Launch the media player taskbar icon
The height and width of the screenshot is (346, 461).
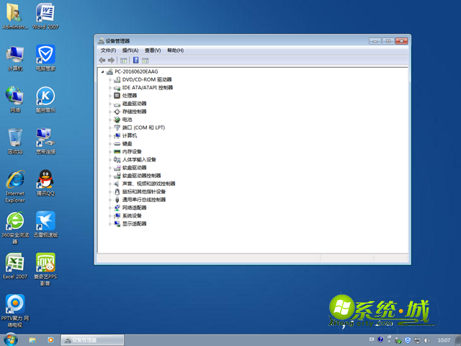[x=51, y=340]
